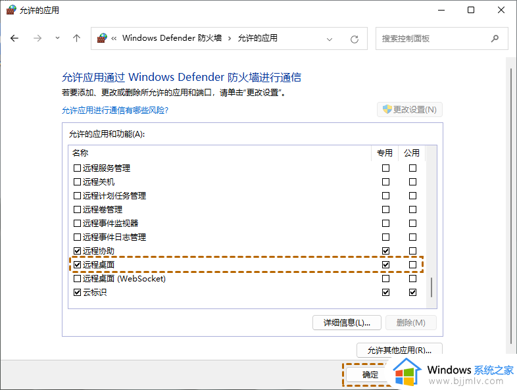Toggle the 远程计划任务管理 checkbox

77,196
